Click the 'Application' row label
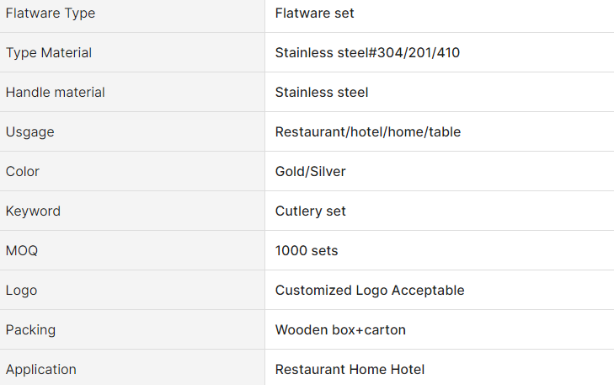This screenshot has height=385, width=614. coord(41,370)
